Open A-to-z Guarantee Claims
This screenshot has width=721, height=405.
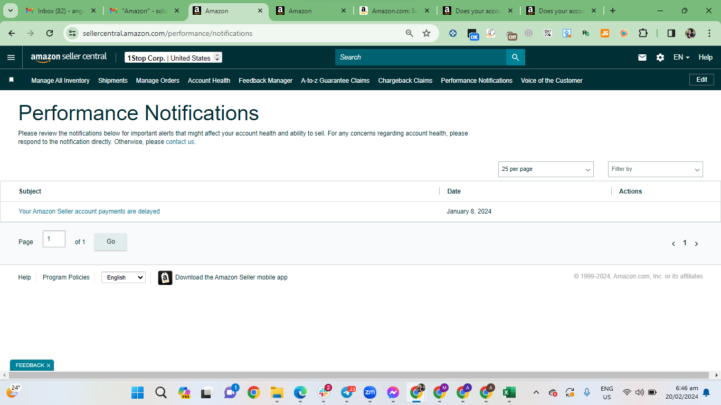pyautogui.click(x=335, y=81)
